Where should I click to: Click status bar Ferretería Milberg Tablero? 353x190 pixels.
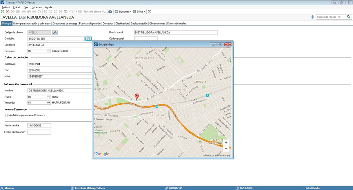click(x=88, y=188)
